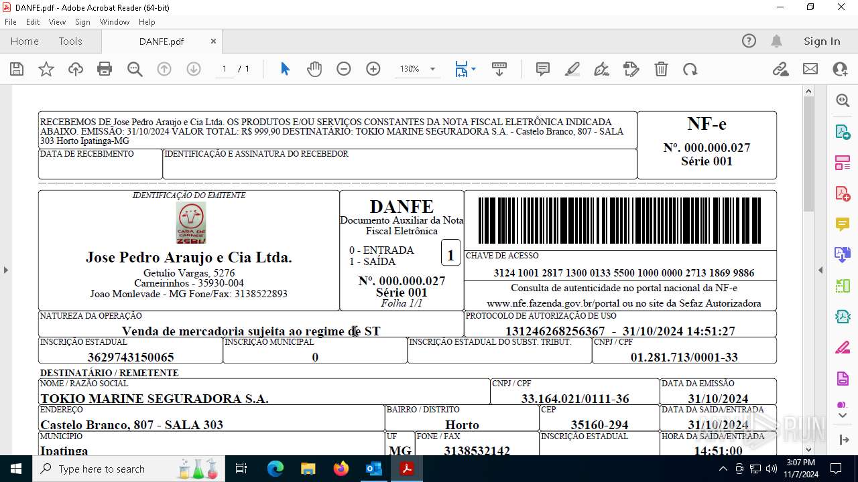This screenshot has width=858, height=482.
Task: Open the green organize pages tool in right pane
Action: 843,286
